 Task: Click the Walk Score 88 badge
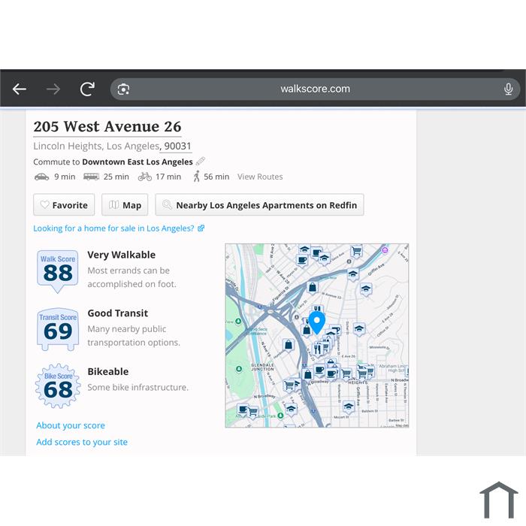(x=58, y=271)
